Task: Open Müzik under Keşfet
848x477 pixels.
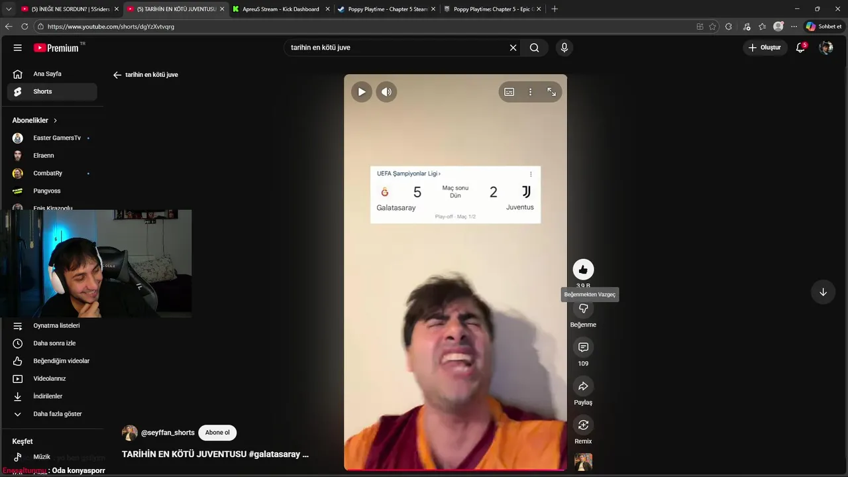Action: [x=52, y=457]
